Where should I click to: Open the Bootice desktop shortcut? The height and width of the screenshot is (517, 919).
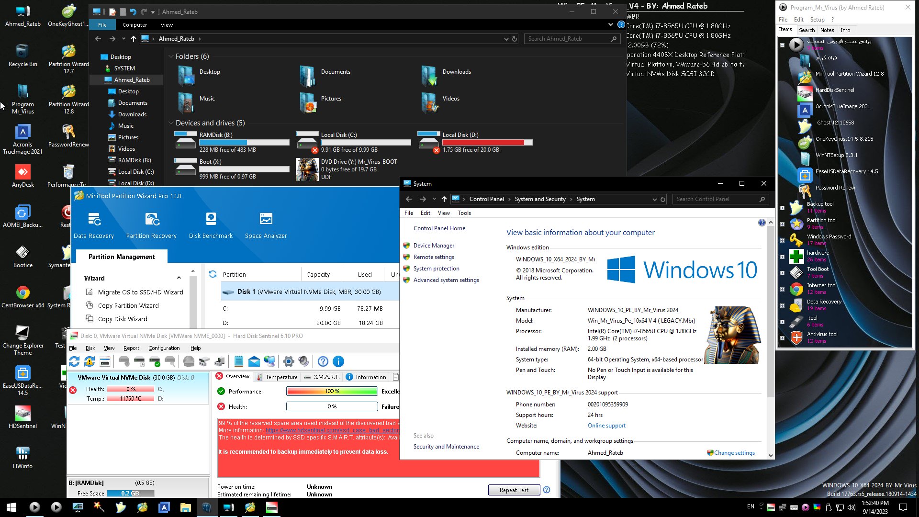coord(23,257)
